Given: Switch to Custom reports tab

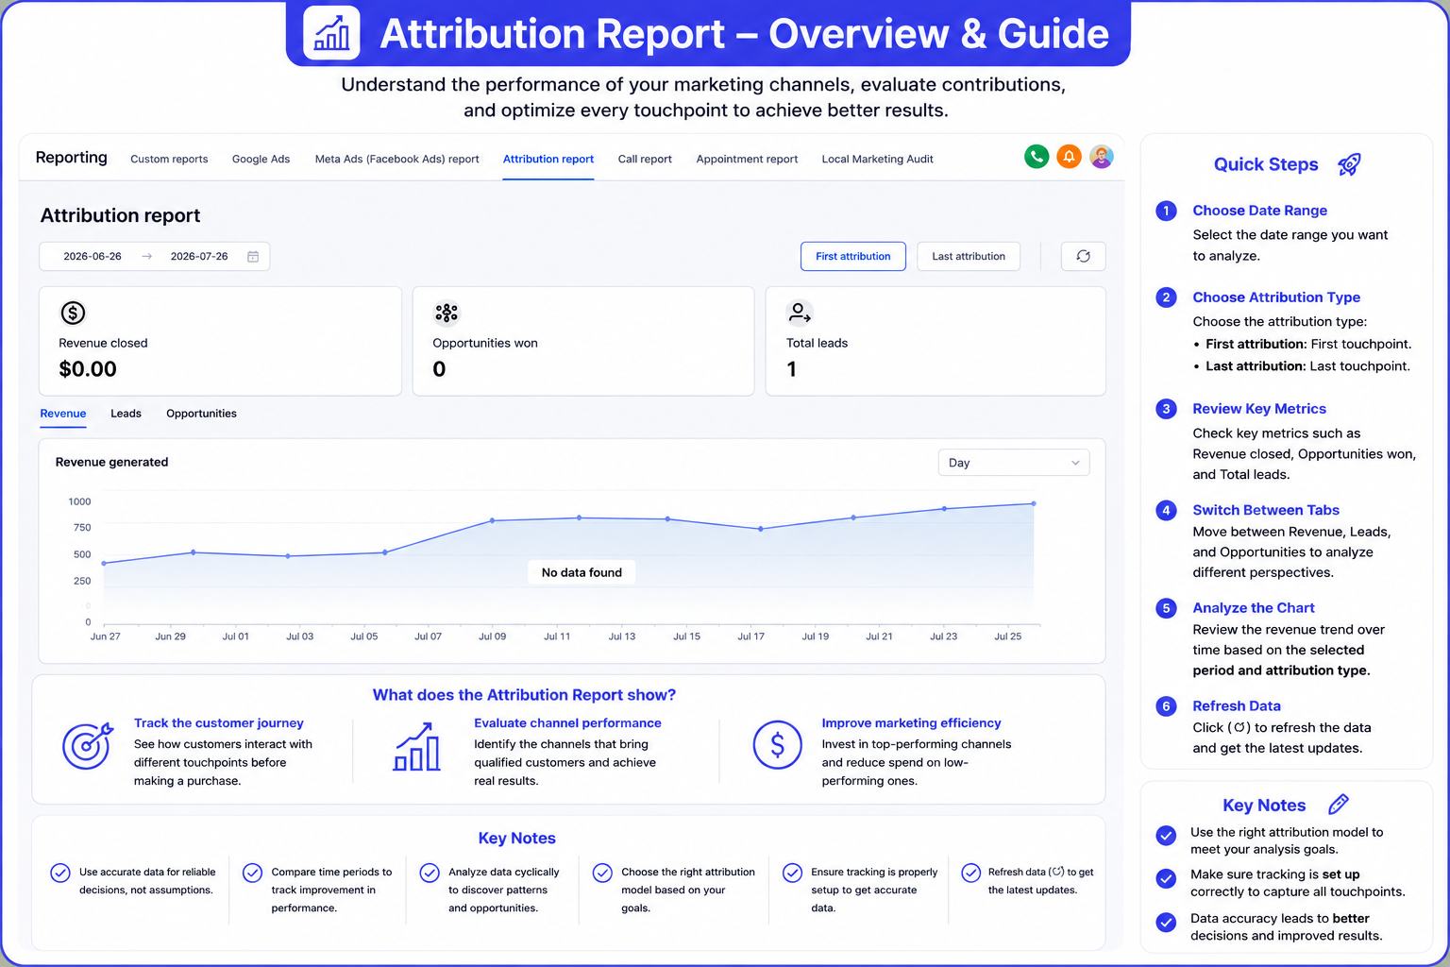Looking at the screenshot, I should (x=169, y=159).
